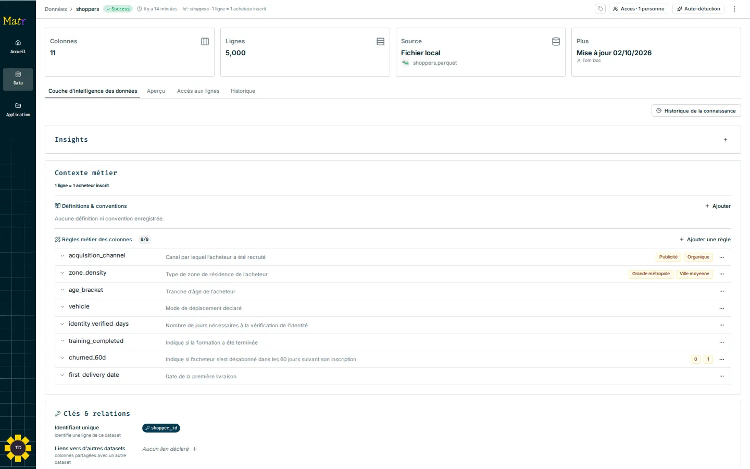Expand the acquisition_channel rule row

[x=63, y=256]
